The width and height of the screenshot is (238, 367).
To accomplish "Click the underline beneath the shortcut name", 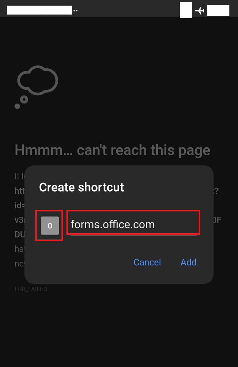I will click(x=133, y=235).
